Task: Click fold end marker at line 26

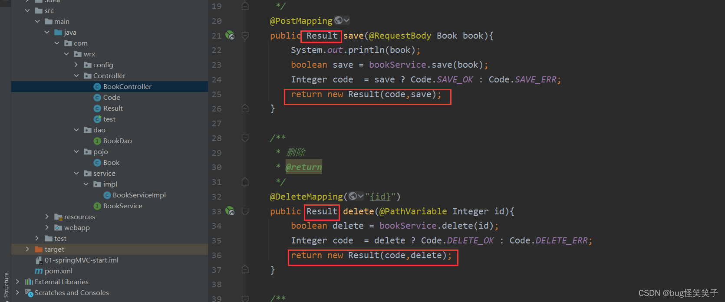Action: click(x=245, y=108)
